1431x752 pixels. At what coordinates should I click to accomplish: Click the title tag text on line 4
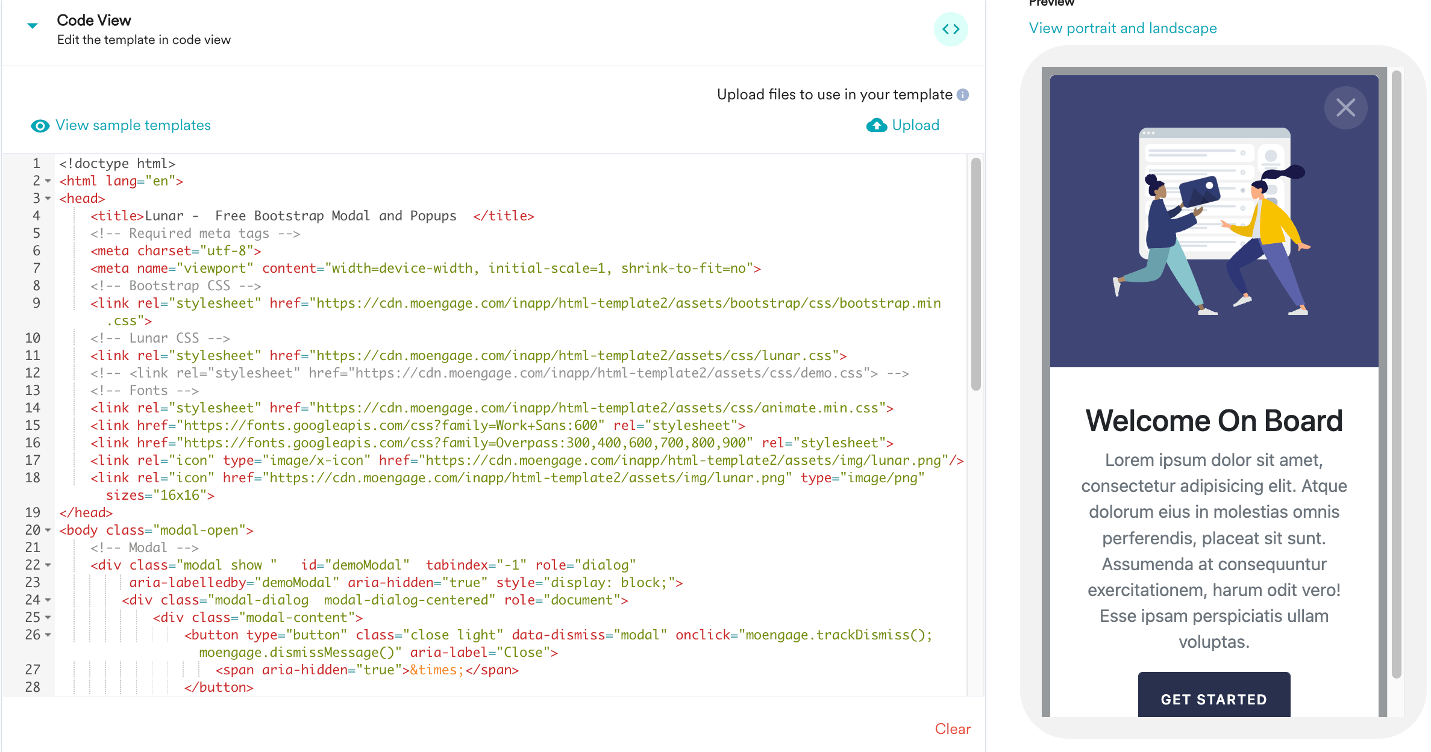click(x=312, y=216)
